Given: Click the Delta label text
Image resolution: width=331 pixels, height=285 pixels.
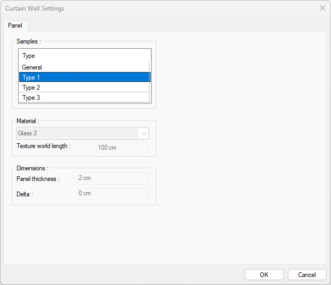Looking at the screenshot, I should [x=24, y=194].
